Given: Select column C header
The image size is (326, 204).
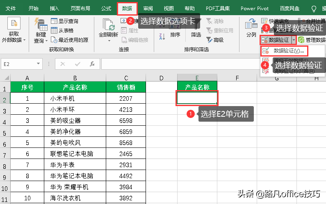Looking at the screenshot, I should (126, 78).
